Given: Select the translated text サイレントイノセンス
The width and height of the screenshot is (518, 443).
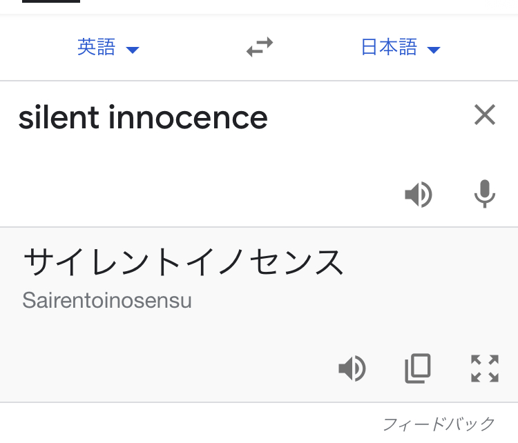Looking at the screenshot, I should point(183,263).
